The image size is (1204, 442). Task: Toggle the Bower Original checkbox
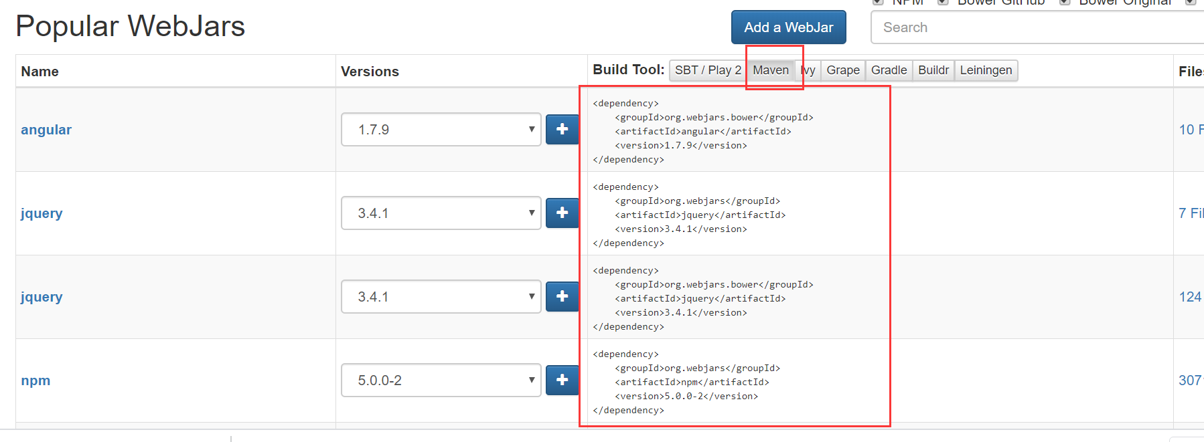pyautogui.click(x=1064, y=2)
